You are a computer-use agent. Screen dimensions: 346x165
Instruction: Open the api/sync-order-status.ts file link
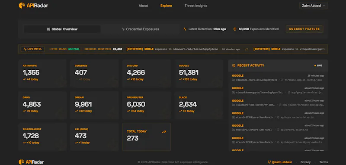tap(297, 117)
